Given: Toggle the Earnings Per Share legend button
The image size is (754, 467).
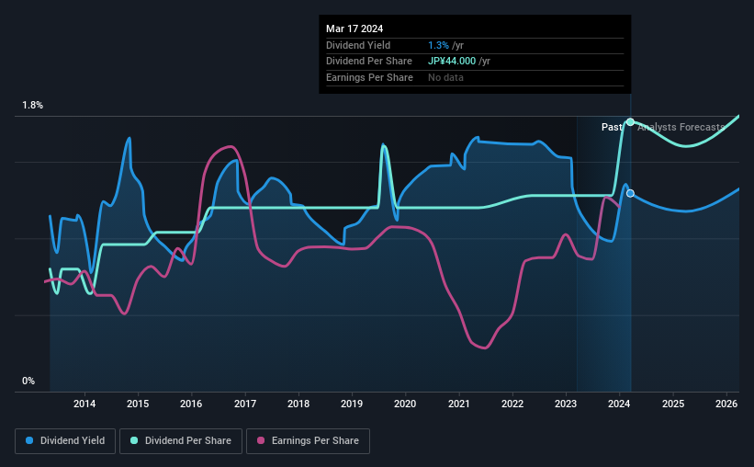Looking at the screenshot, I should 309,441.
